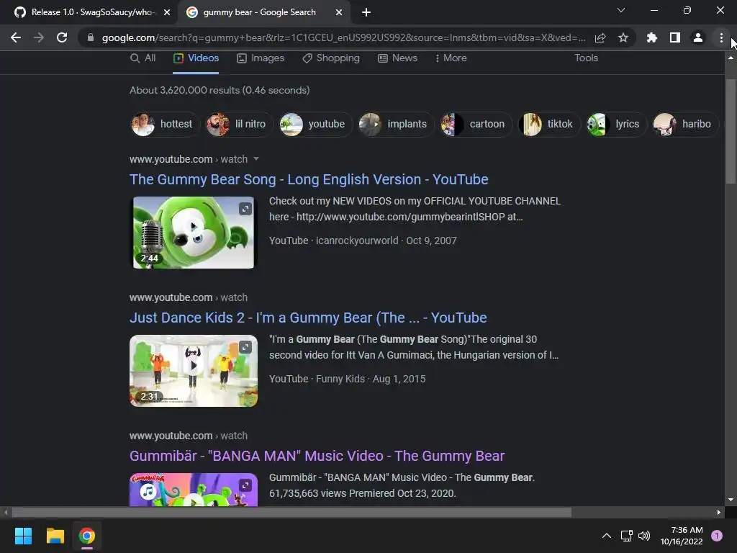Filter by the tiktok chip
The image size is (737, 553).
point(549,124)
